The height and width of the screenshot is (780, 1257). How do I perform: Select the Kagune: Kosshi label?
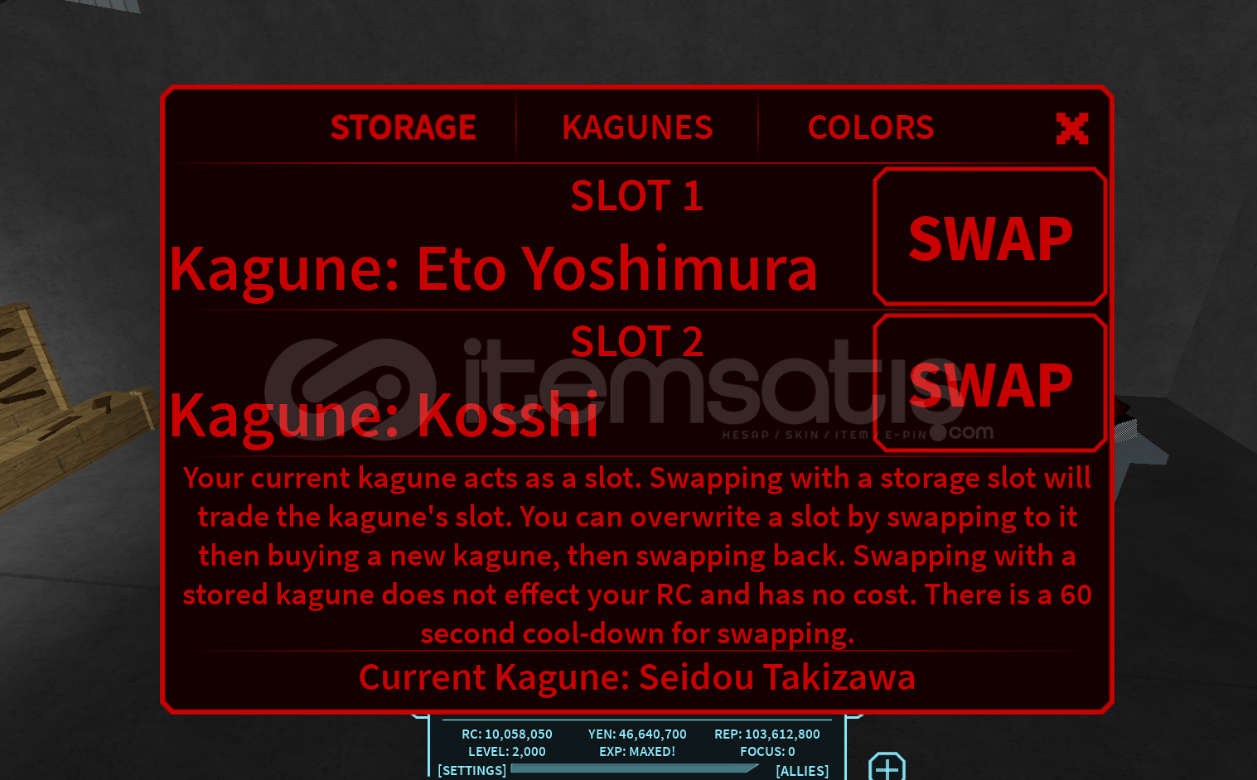click(384, 416)
